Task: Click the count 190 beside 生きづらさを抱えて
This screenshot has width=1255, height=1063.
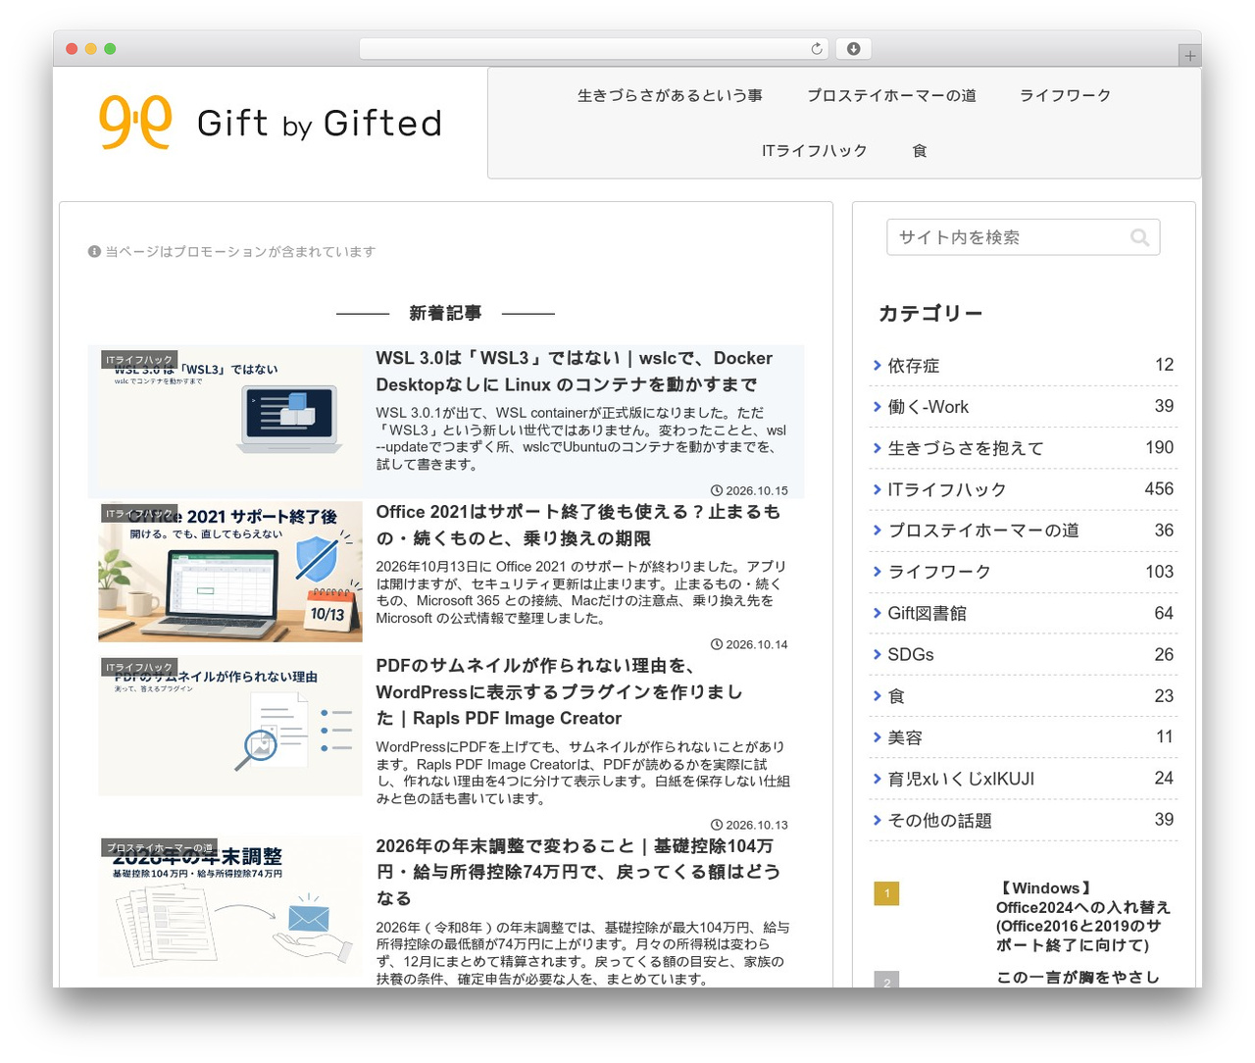Action: 1159,447
